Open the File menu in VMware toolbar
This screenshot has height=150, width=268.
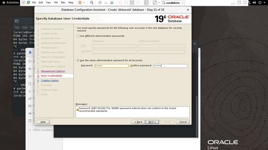(34, 2)
